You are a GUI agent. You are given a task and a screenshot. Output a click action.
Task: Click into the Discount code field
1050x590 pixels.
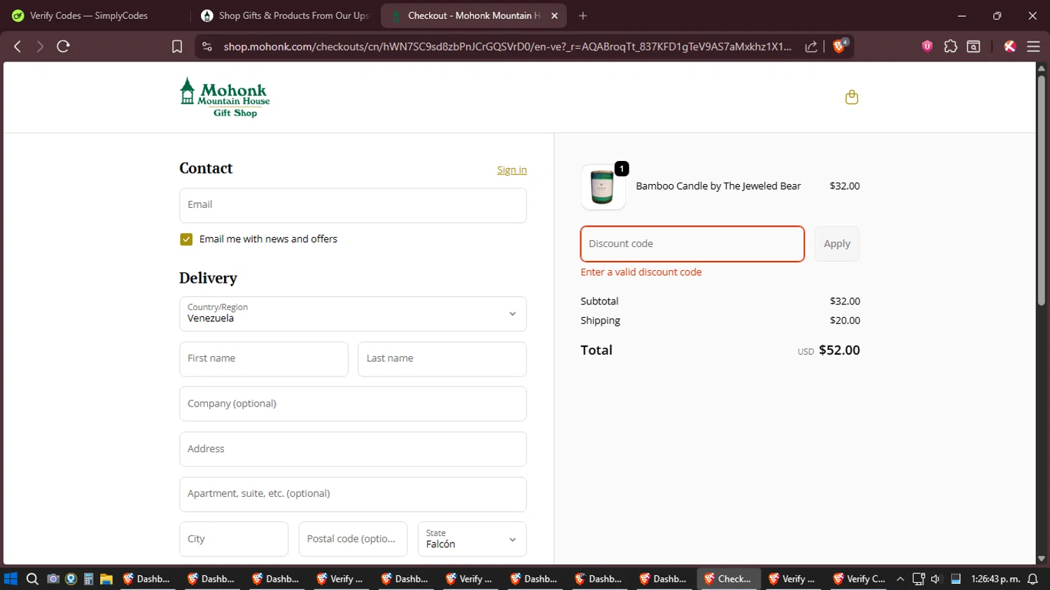coord(692,244)
